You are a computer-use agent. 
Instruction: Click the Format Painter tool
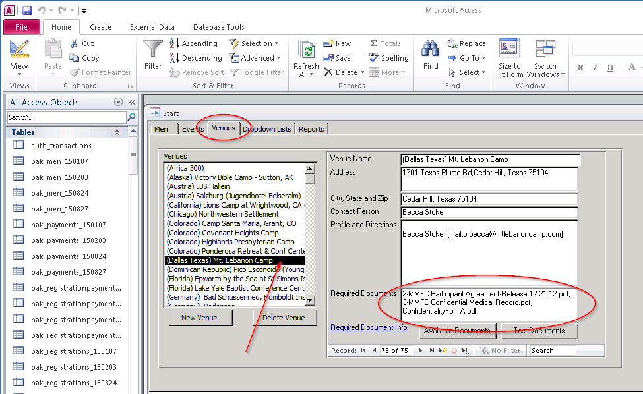pyautogui.click(x=100, y=72)
